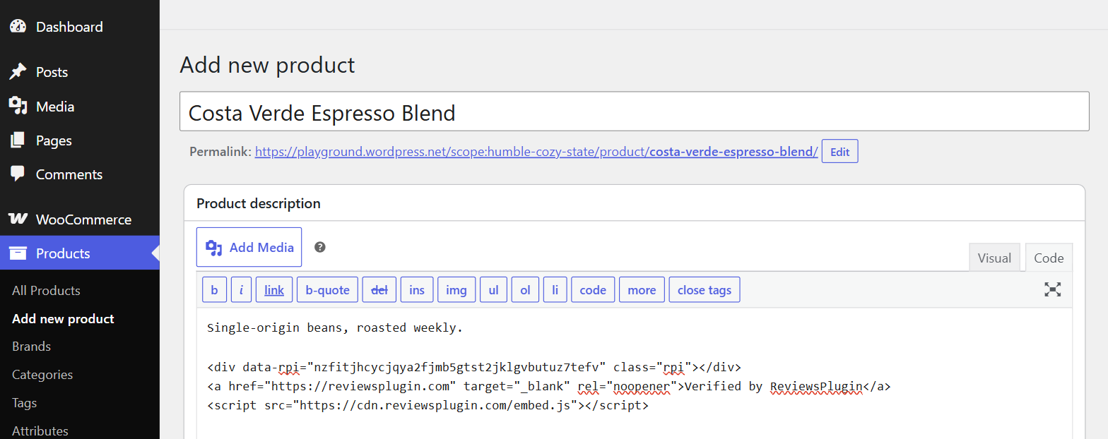Click the "Add new product" page heading

tap(267, 65)
